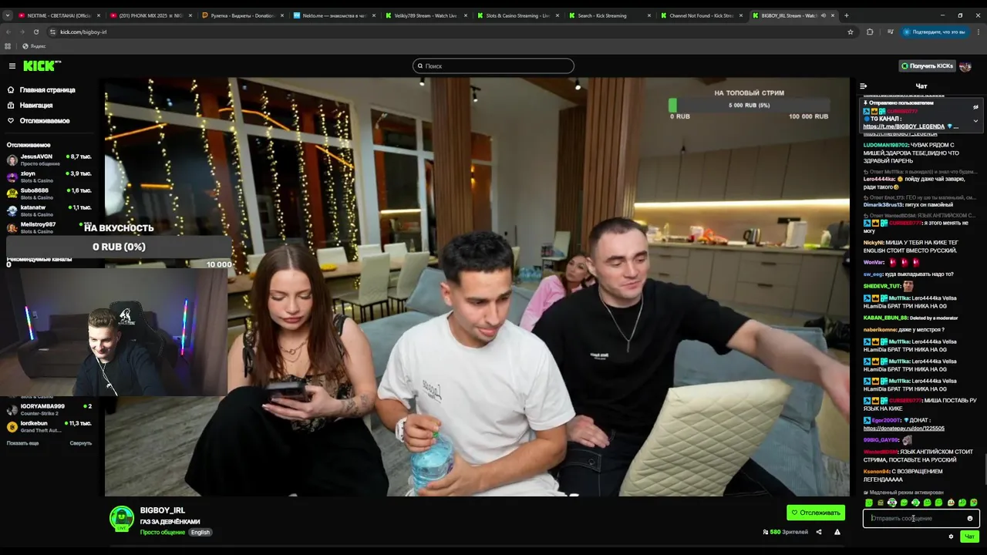
Task: Collapse the chat panel icon
Action: [x=863, y=86]
